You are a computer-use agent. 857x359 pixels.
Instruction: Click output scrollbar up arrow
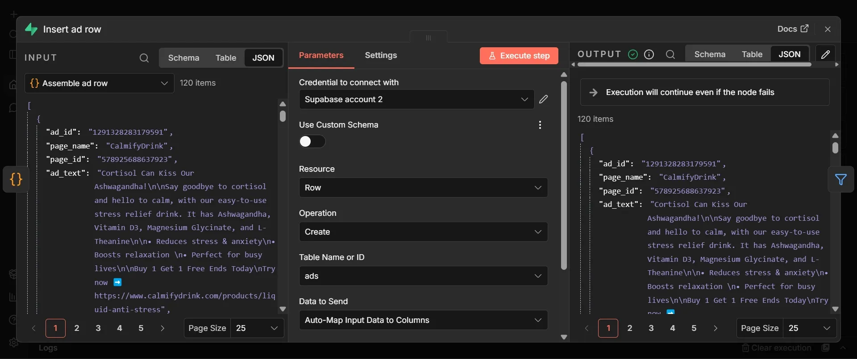click(x=835, y=136)
